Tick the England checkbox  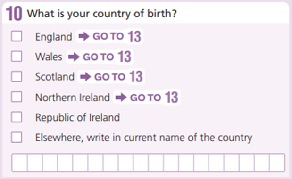tap(17, 36)
